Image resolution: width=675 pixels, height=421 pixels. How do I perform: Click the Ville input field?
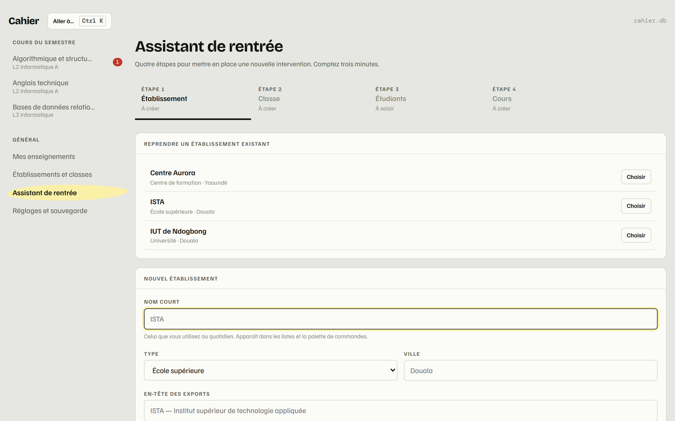(530, 370)
